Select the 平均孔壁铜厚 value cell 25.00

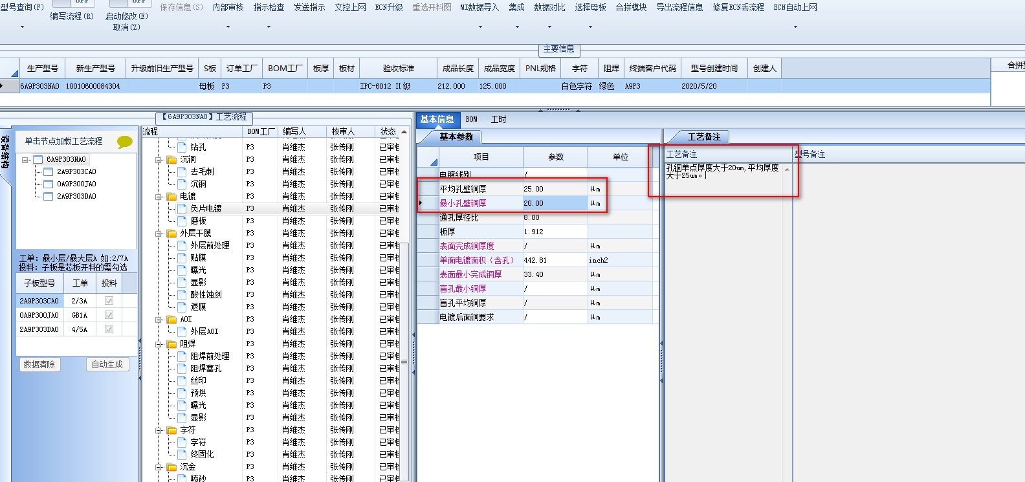click(x=555, y=189)
